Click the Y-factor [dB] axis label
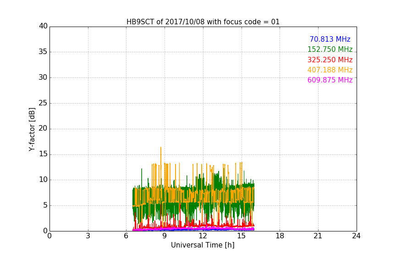 pos(32,129)
